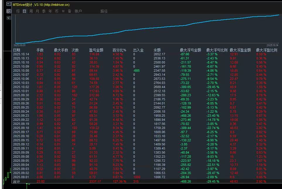Image resolution: width=282 pixels, height=189 pixels.
Task: Click the 百分比% column header
Action: click(x=119, y=50)
